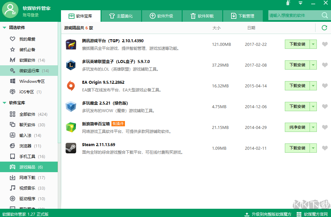This screenshot has width=331, height=217.
Task: Click the EA Origin app icon
Action: 71,86
